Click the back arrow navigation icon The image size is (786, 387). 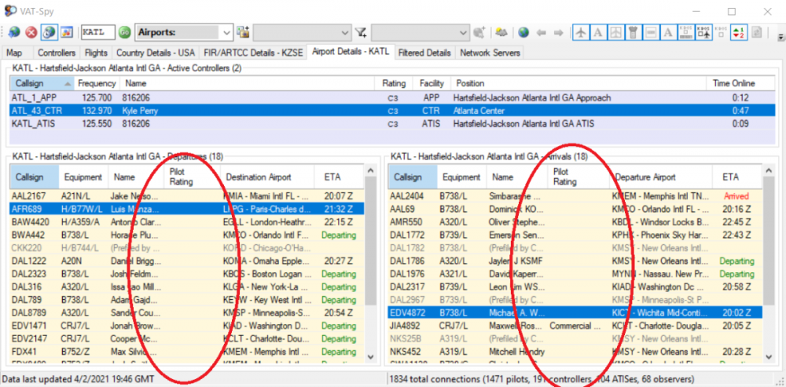tap(541, 32)
